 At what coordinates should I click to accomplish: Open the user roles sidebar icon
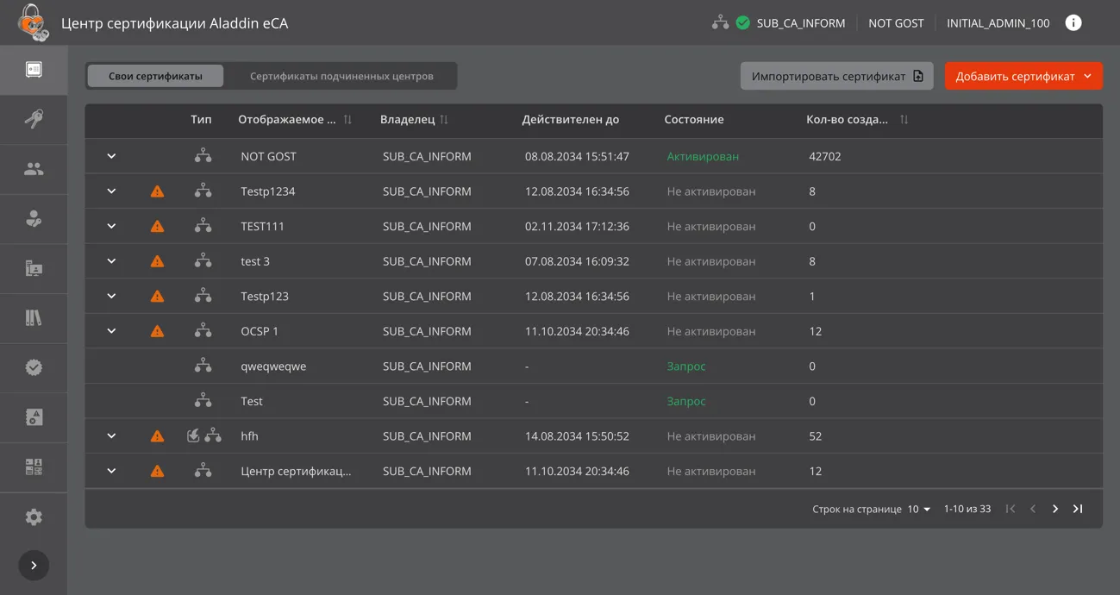pyautogui.click(x=34, y=219)
